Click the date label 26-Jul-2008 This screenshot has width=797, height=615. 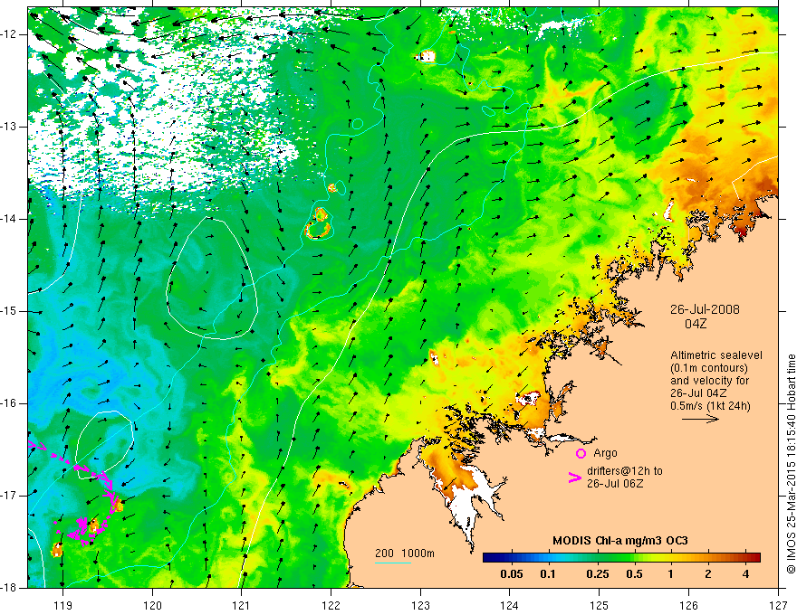(705, 309)
